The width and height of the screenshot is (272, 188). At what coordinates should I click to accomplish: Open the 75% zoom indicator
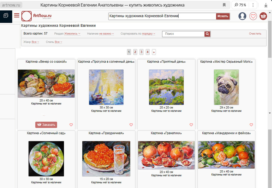[240, 5]
